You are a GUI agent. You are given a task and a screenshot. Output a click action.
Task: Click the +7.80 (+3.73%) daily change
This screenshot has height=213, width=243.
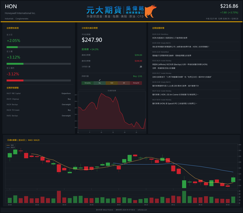click(x=229, y=13)
